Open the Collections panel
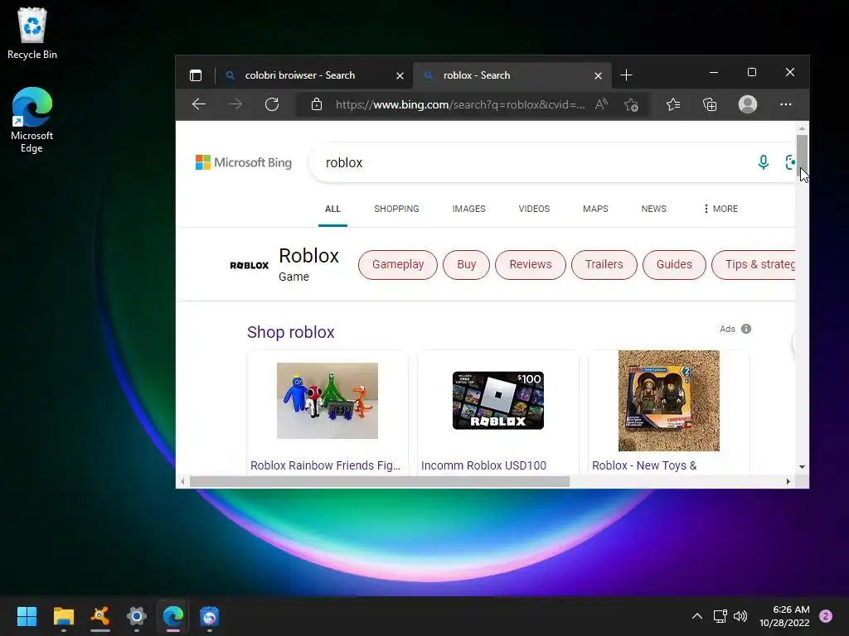Viewport: 849px width, 636px height. tap(710, 104)
